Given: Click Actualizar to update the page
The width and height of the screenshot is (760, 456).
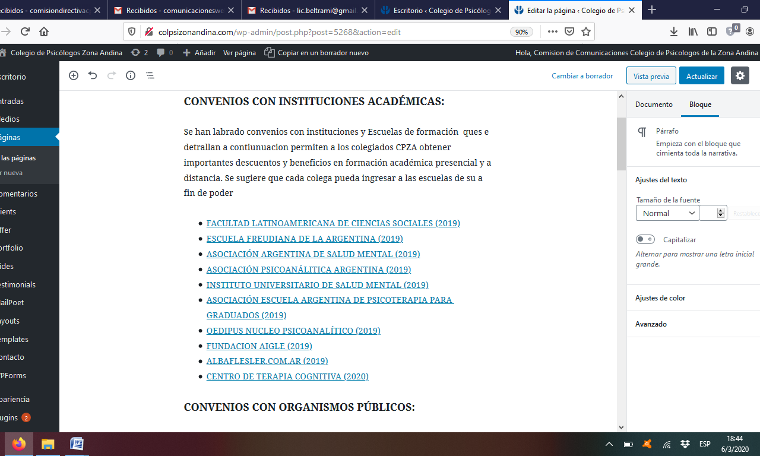Looking at the screenshot, I should click(702, 76).
